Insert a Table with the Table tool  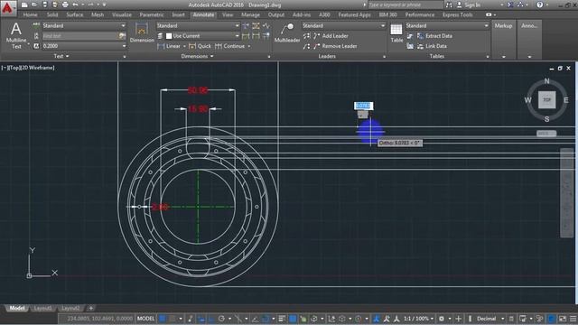tap(396, 33)
